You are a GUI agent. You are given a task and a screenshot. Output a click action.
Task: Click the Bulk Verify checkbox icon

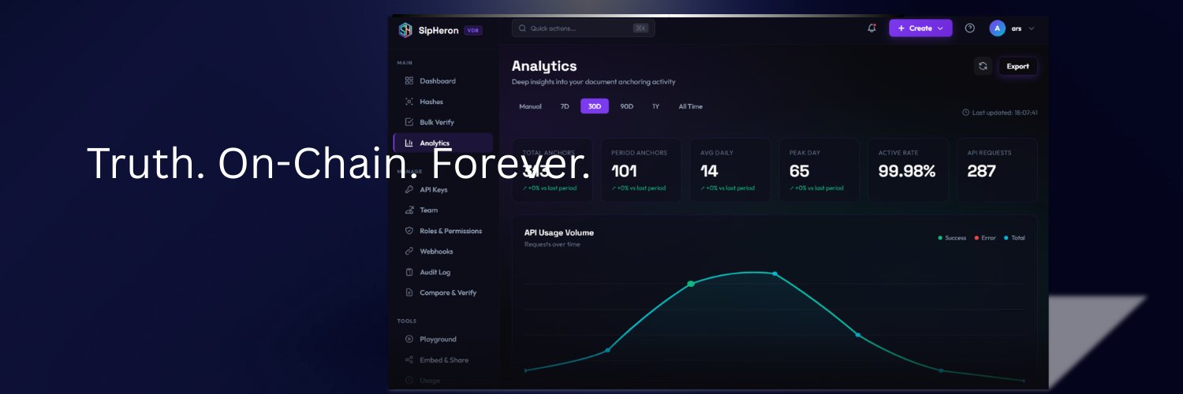tap(409, 122)
